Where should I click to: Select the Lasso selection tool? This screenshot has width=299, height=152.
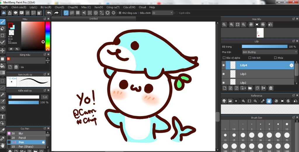[x=2, y=88]
